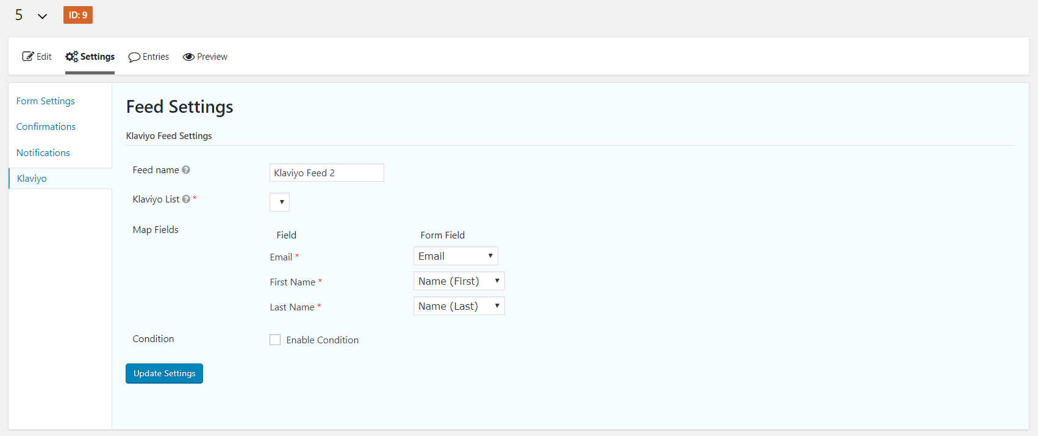Click the help icon beside Feed name

click(x=186, y=170)
